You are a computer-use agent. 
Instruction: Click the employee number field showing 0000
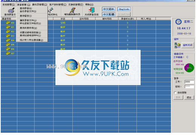[x=189, y=82]
